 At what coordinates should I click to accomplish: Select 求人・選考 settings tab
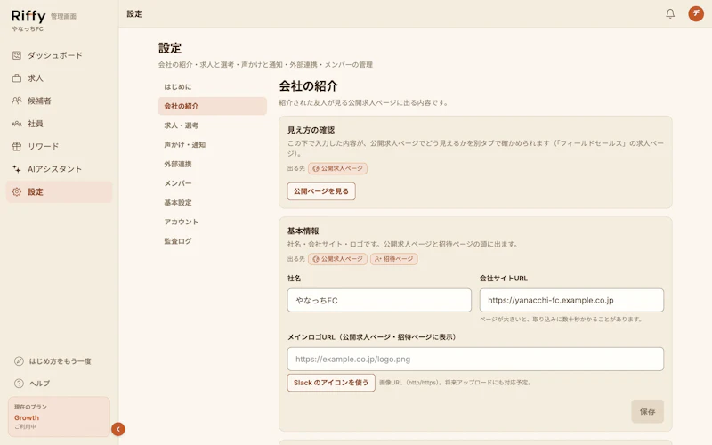pyautogui.click(x=212, y=125)
